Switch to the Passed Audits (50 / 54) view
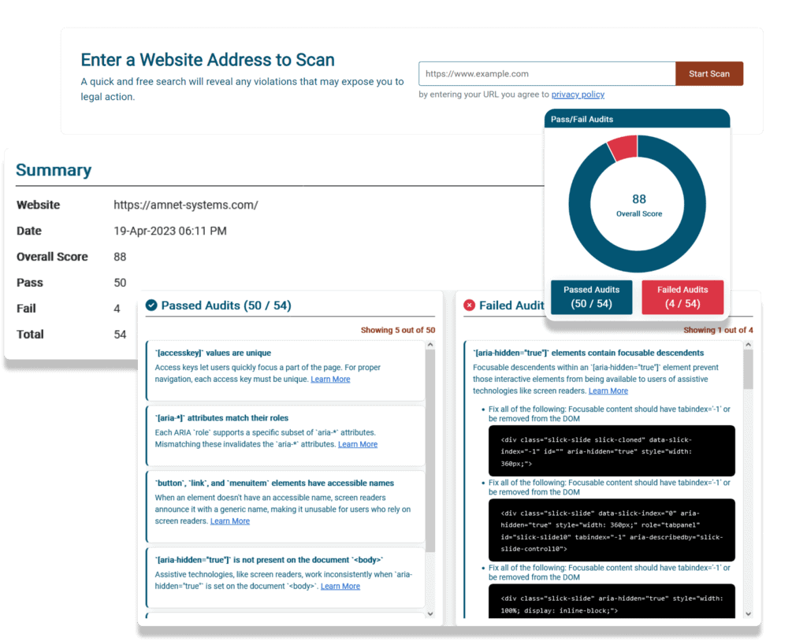The image size is (807, 641). pos(591,297)
